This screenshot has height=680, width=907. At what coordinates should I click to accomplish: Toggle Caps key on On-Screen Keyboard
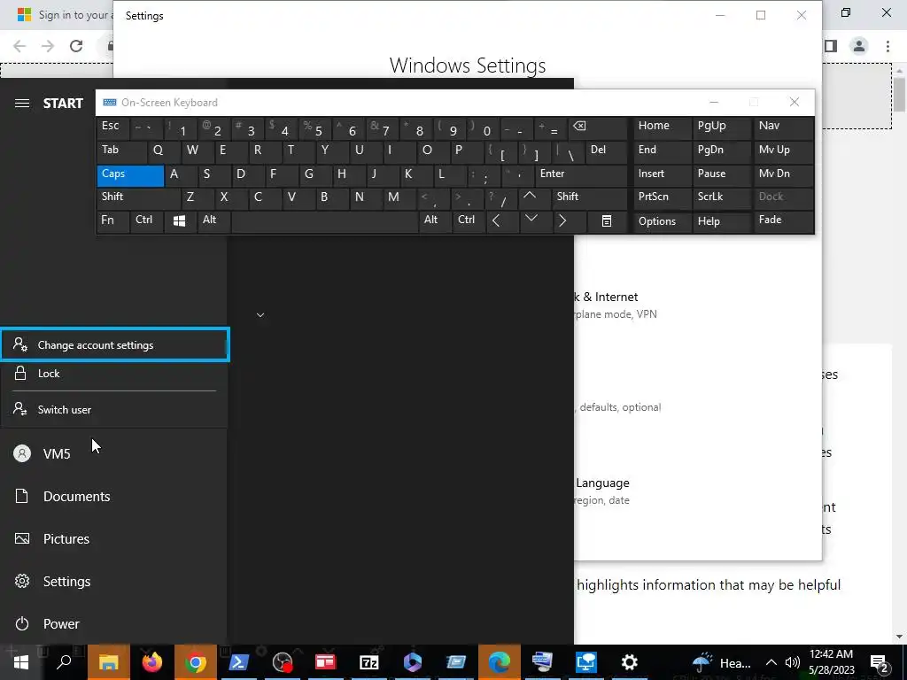pos(130,175)
